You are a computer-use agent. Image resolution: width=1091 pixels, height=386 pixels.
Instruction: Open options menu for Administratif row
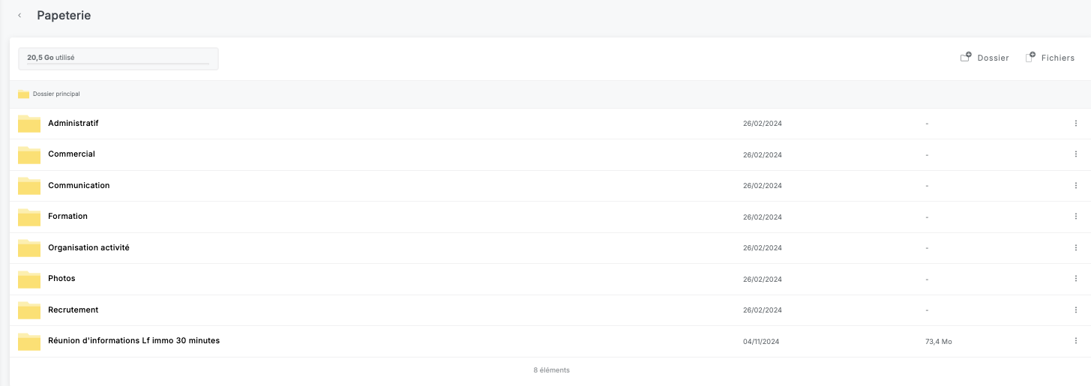[1075, 124]
